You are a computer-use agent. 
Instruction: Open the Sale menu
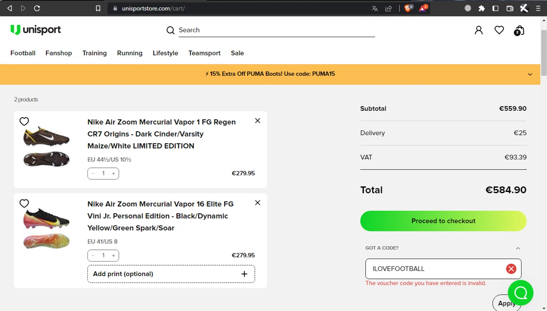point(237,53)
